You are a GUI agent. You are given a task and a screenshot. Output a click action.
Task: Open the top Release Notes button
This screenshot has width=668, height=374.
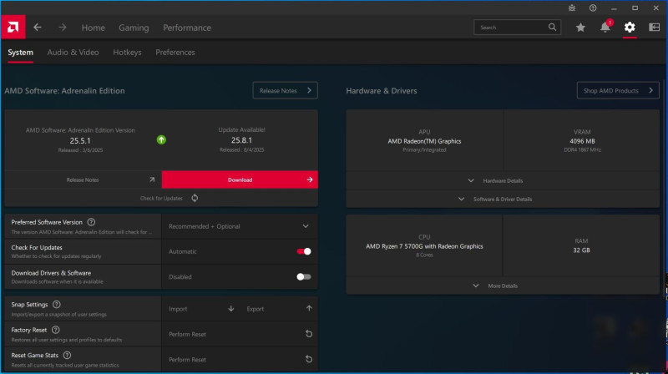tap(285, 90)
